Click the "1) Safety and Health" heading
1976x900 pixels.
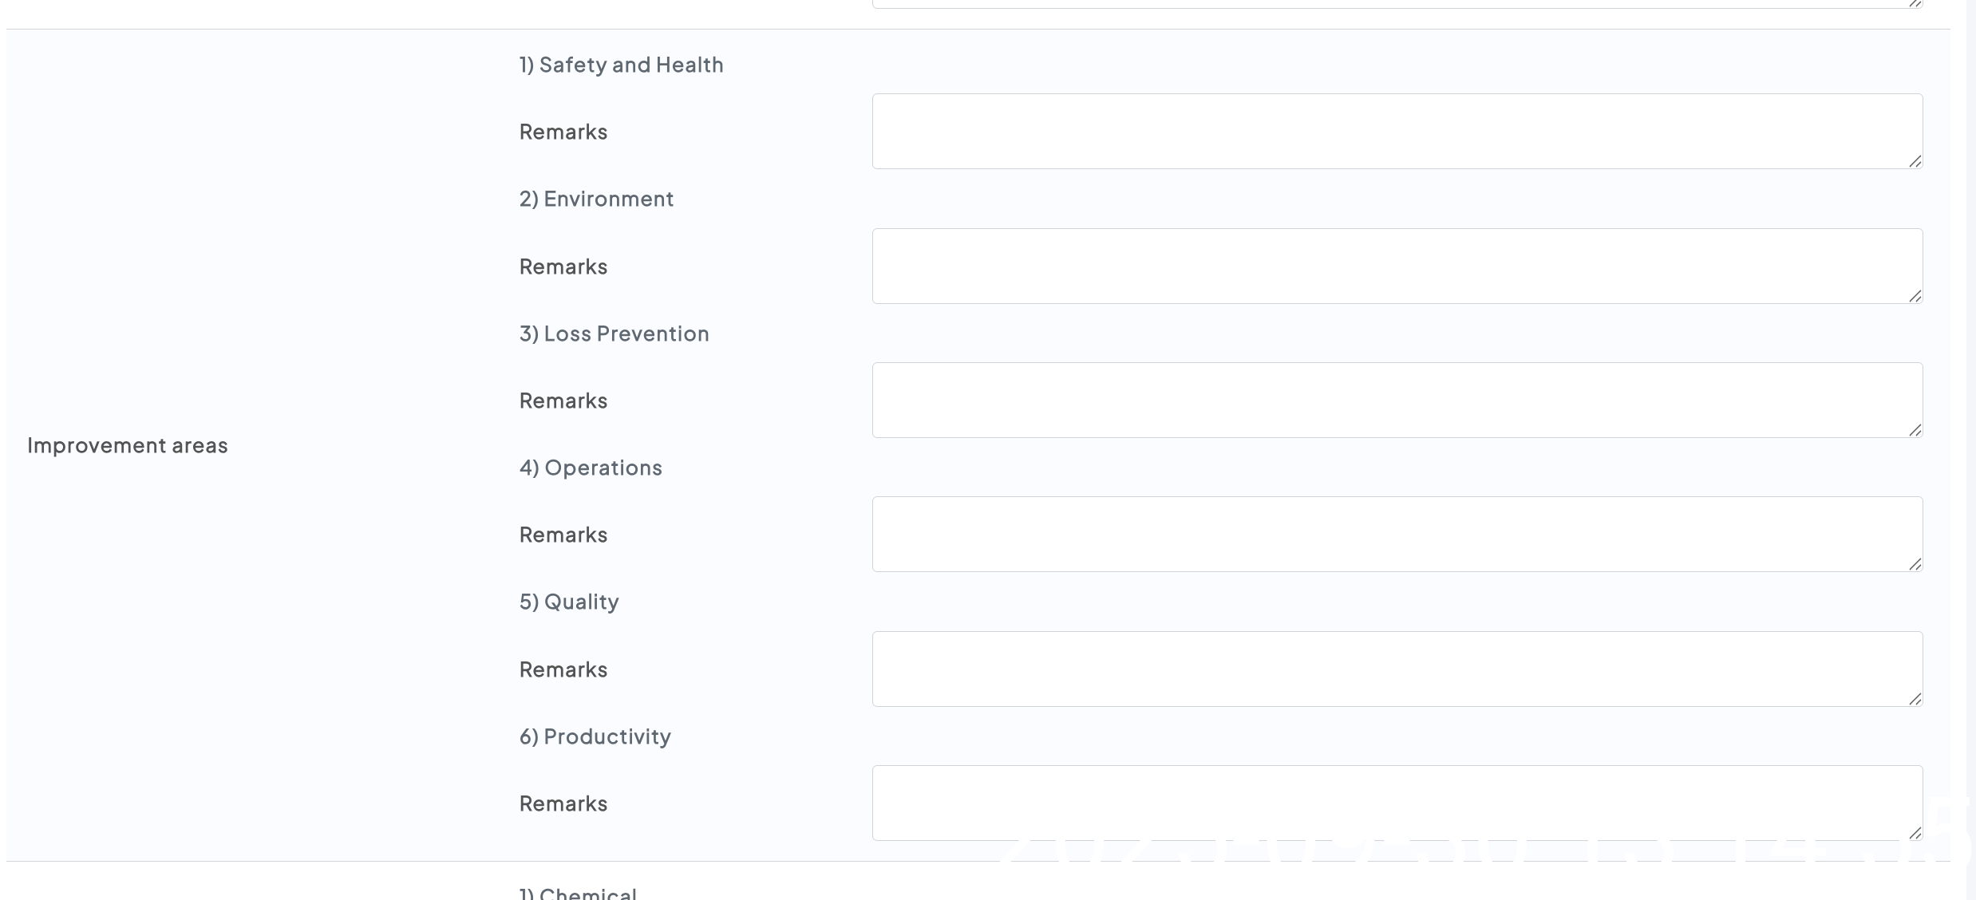(x=621, y=65)
